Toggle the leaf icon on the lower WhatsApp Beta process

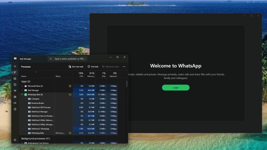[70, 133]
